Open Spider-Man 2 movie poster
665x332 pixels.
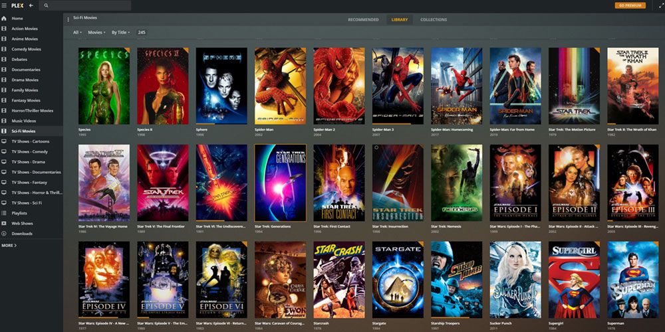[x=339, y=86]
